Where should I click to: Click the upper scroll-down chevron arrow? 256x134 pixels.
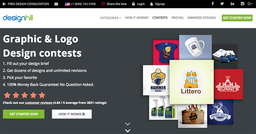coord(127,124)
